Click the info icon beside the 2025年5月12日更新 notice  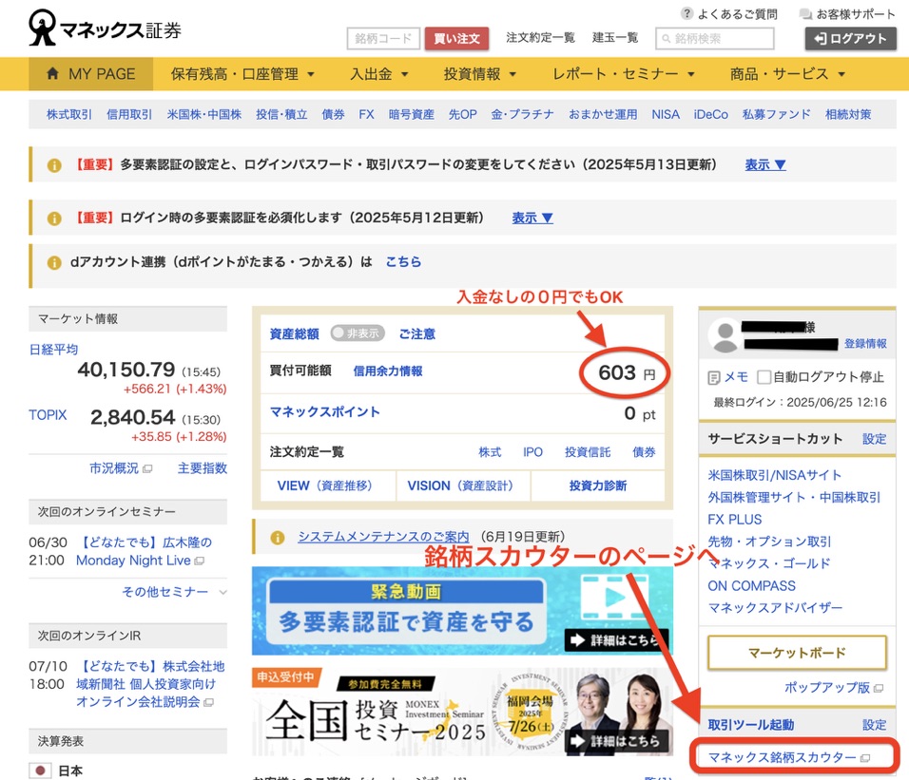[54, 219]
